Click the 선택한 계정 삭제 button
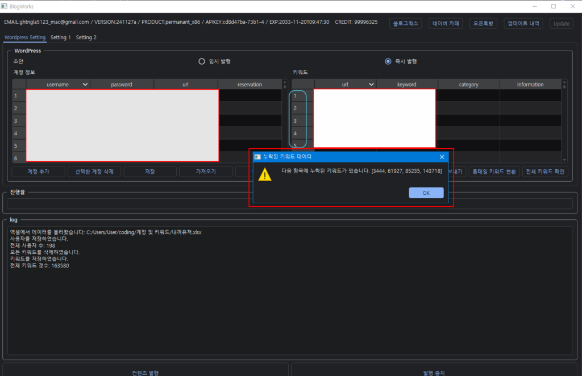 [94, 172]
